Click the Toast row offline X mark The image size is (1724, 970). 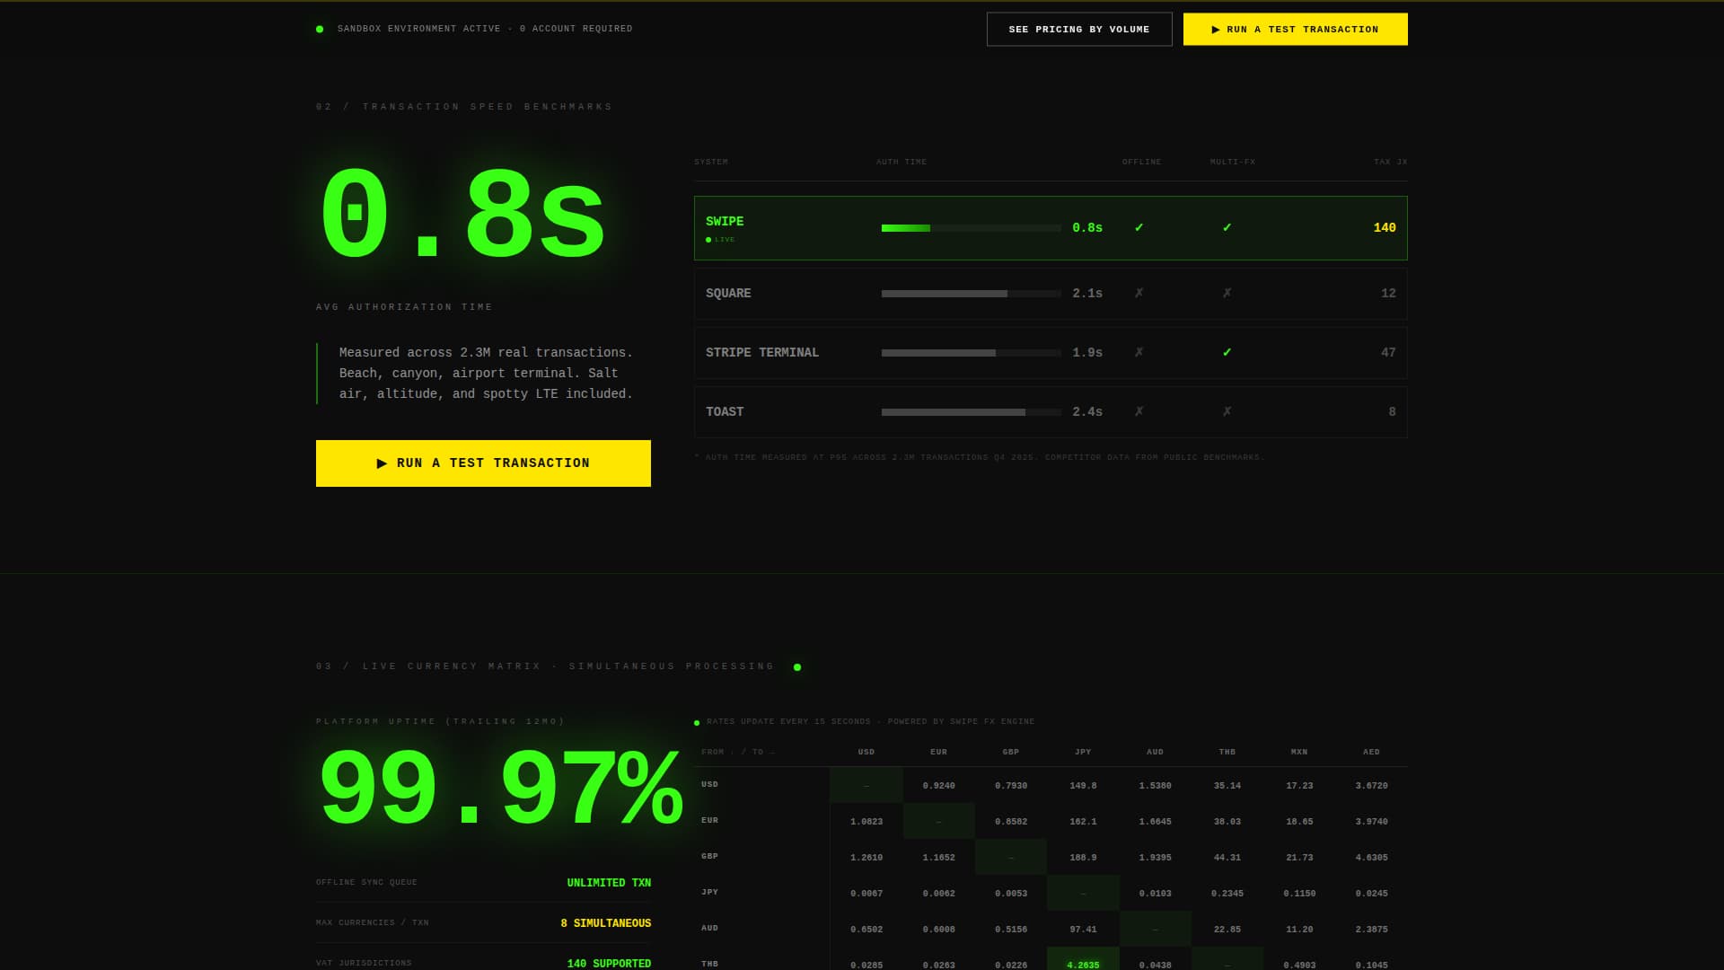(x=1139, y=412)
